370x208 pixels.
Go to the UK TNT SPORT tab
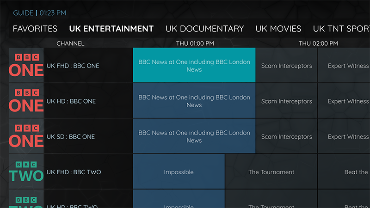(x=341, y=29)
